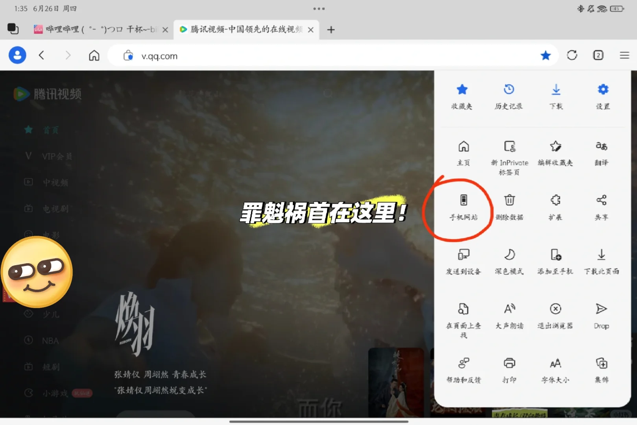This screenshot has height=425, width=637.
Task: Open the tab overview icon beside tabs
Action: coord(13,29)
